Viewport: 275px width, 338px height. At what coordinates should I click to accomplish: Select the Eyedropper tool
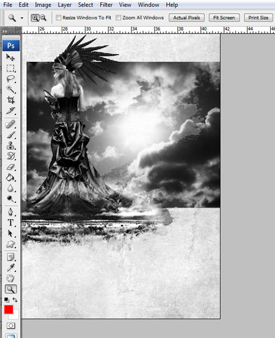(x=10, y=268)
